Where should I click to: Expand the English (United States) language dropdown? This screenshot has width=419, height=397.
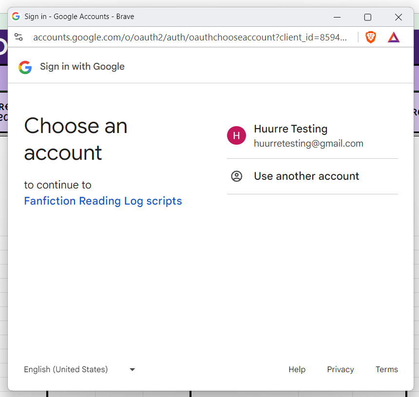79,369
